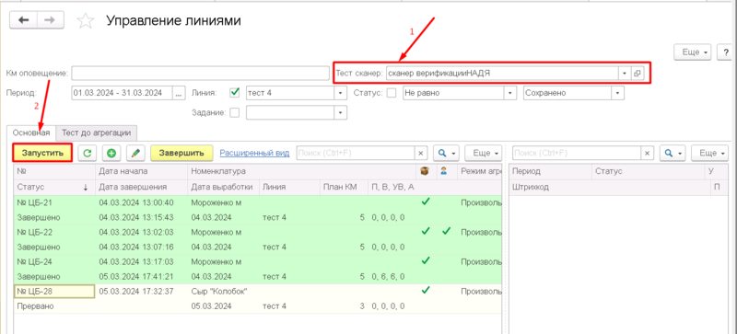Click the right panel magnifier search button
The width and height of the screenshot is (737, 334).
click(672, 153)
